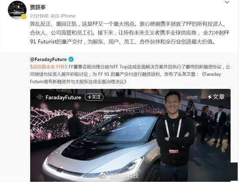Click 贾跃亭's post text starting 拨乱反正
This screenshot has height=182, width=239.
129,33
